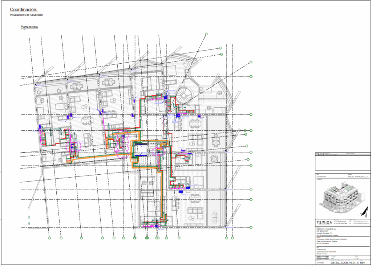This screenshot has width=372, height=266.
Task: Click 'Planta Tercera' text in title block
Action: (322, 254)
